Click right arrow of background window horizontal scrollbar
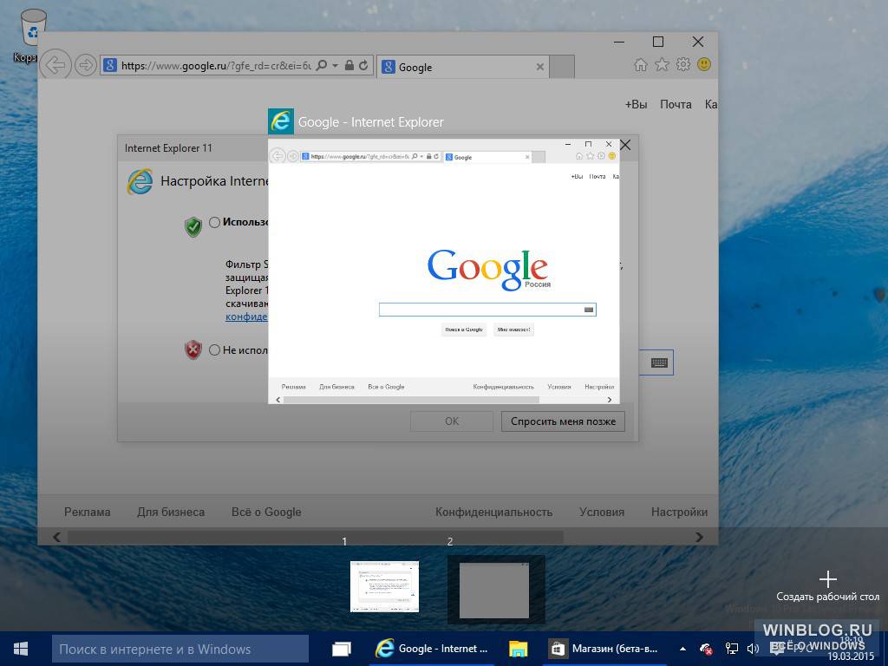The height and width of the screenshot is (666, 888). [699, 537]
